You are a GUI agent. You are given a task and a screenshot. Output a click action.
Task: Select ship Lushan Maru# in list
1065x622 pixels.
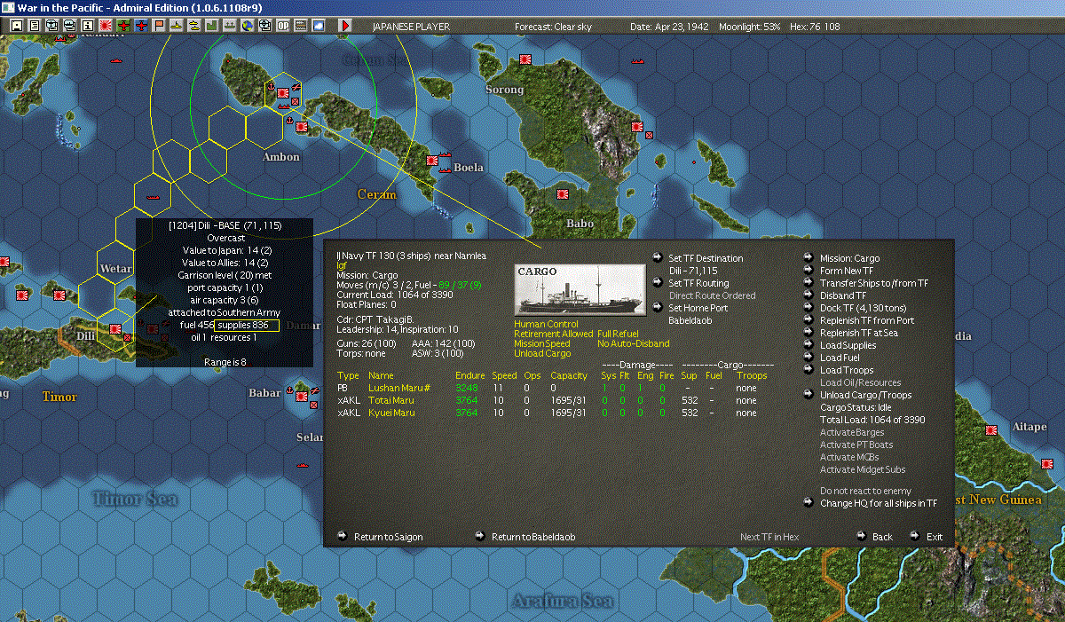pyautogui.click(x=399, y=388)
